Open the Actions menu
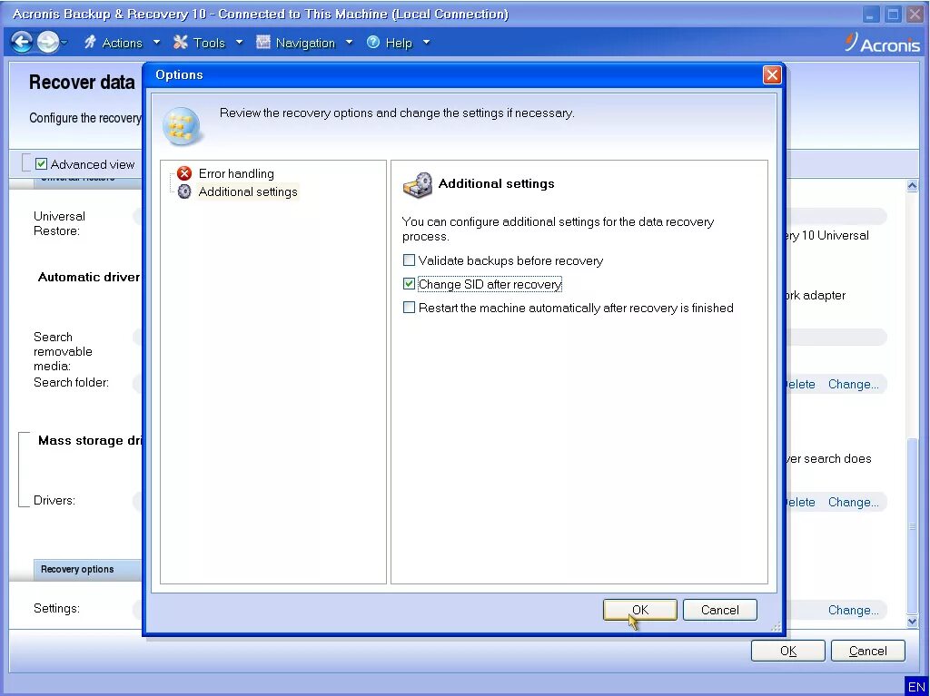Image resolution: width=930 pixels, height=696 pixels. point(122,43)
